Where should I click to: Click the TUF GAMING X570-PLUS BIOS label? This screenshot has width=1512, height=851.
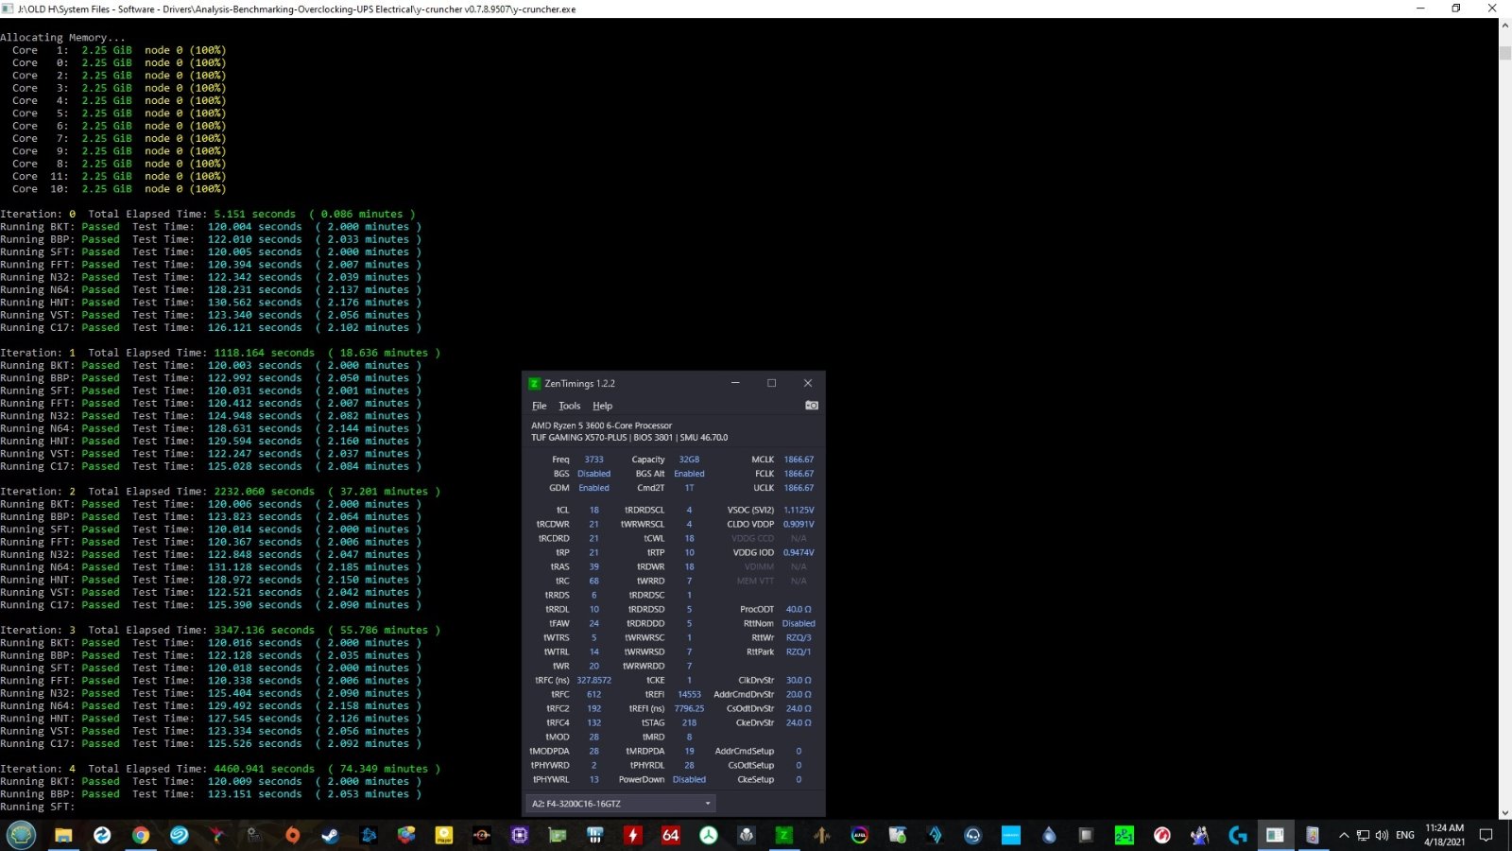click(629, 438)
